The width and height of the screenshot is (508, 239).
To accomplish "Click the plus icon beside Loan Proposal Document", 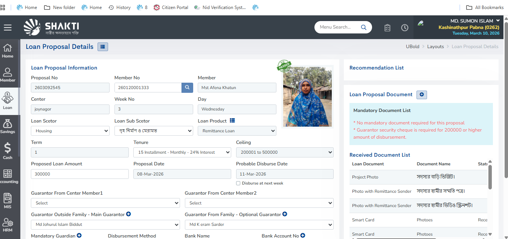I will [421, 95].
